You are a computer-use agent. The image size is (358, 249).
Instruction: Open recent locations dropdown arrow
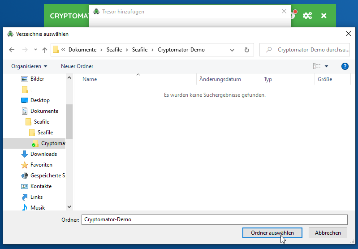point(35,50)
